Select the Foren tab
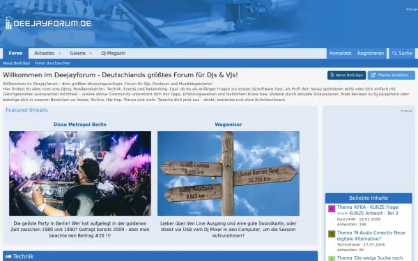This screenshot has height=261, width=418. point(15,54)
